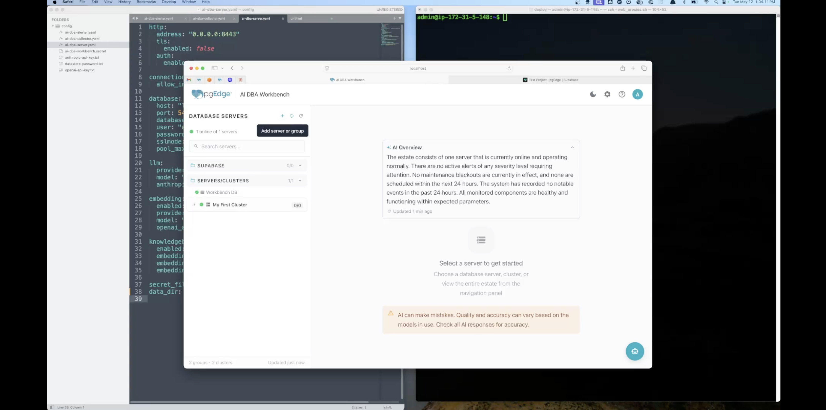
Task: Click the plus icon to add a database server
Action: pyautogui.click(x=282, y=116)
